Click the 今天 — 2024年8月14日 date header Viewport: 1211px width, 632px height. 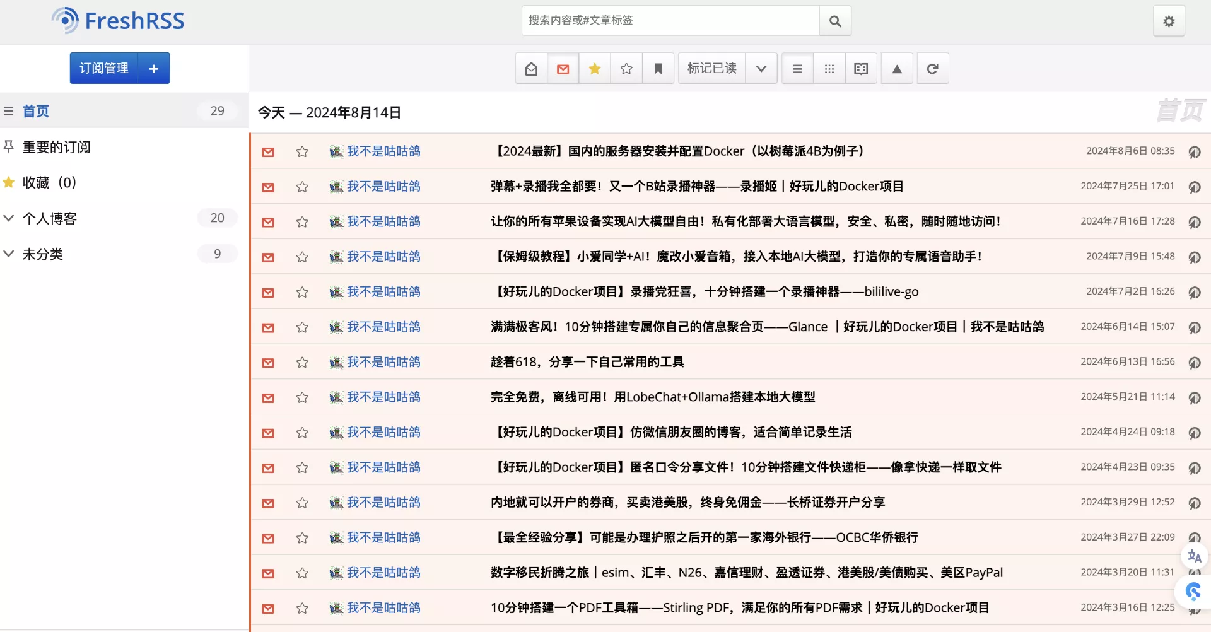click(x=329, y=113)
